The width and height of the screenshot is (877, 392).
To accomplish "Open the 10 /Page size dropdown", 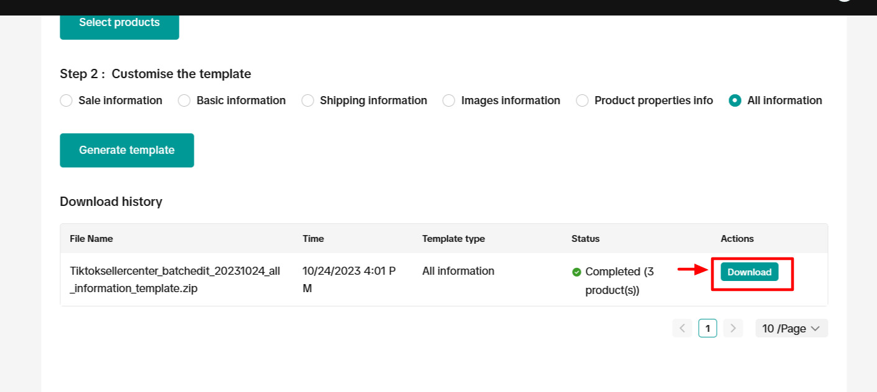I will coord(791,328).
